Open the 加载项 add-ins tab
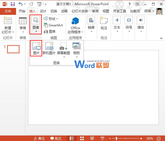The image size is (165, 141). pyautogui.click(x=135, y=11)
